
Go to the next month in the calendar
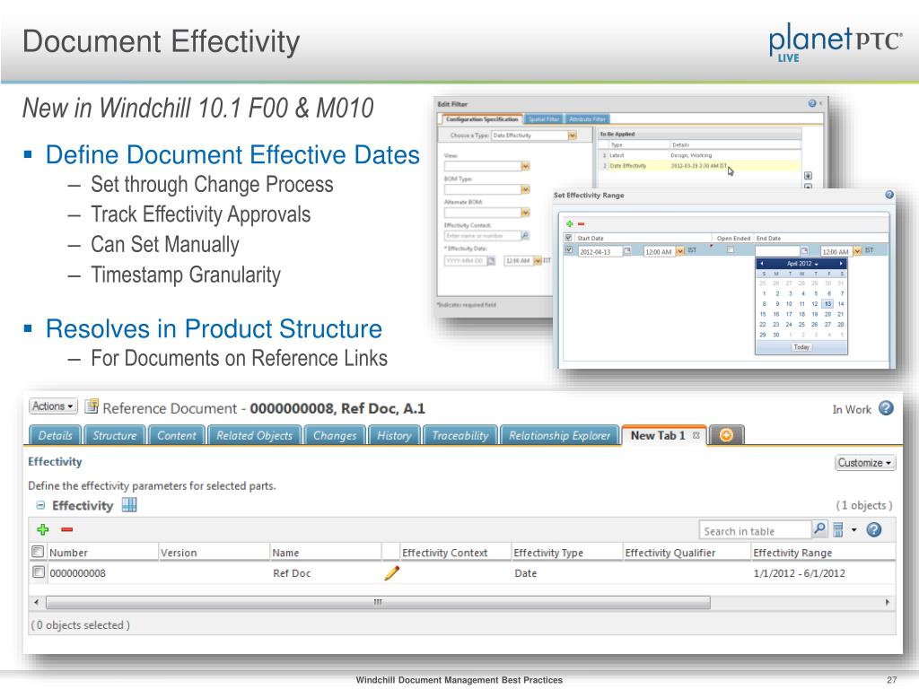click(840, 264)
